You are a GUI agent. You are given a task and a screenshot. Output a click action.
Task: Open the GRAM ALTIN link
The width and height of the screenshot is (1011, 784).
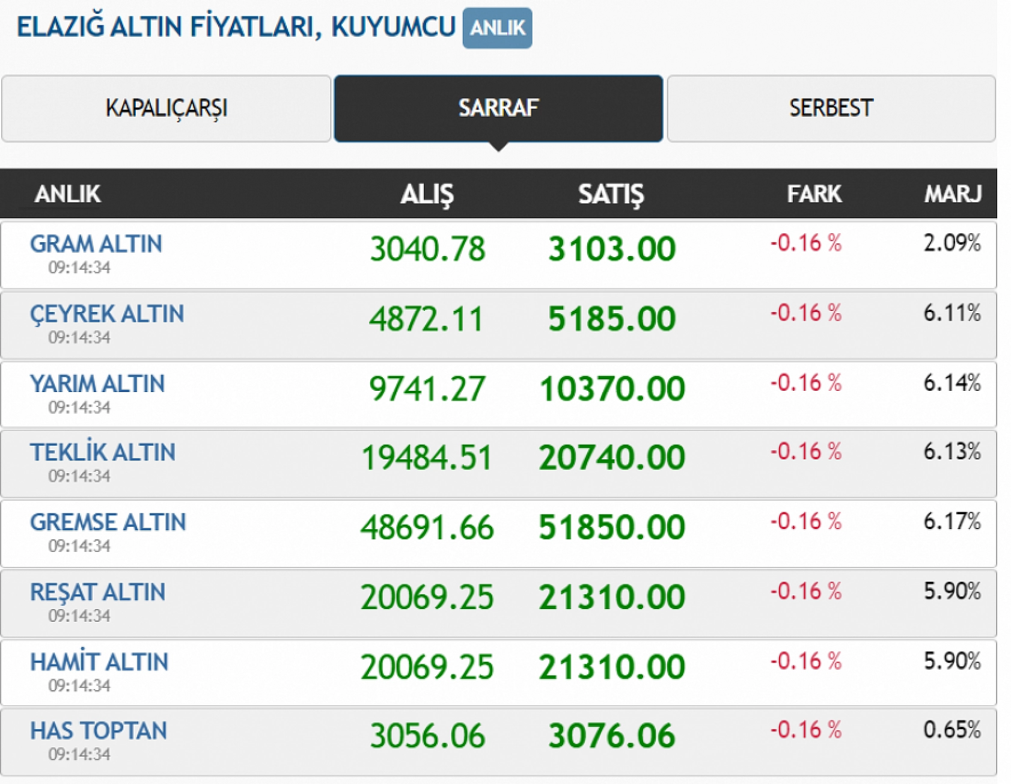tap(96, 244)
